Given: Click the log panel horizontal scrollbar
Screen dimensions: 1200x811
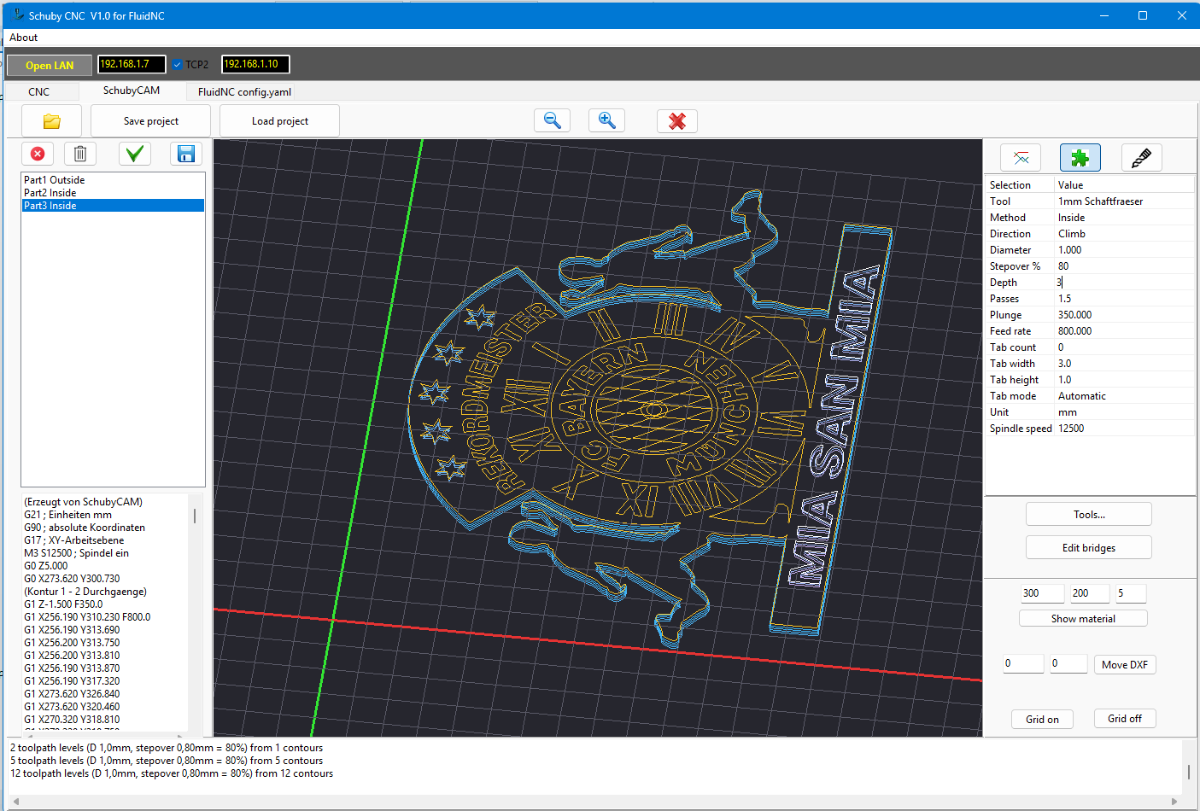Looking at the screenshot, I should point(594,801).
